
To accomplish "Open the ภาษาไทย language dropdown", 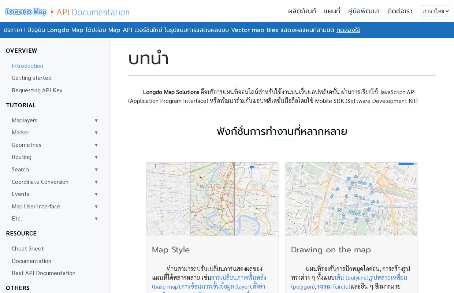I will tap(436, 11).
